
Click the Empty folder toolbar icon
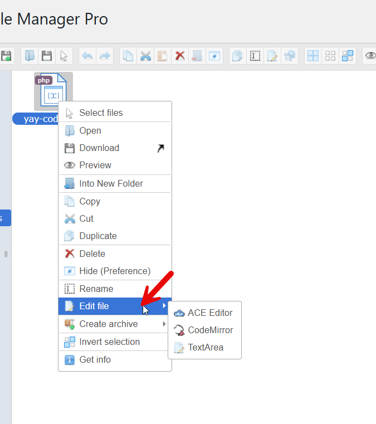[197, 56]
